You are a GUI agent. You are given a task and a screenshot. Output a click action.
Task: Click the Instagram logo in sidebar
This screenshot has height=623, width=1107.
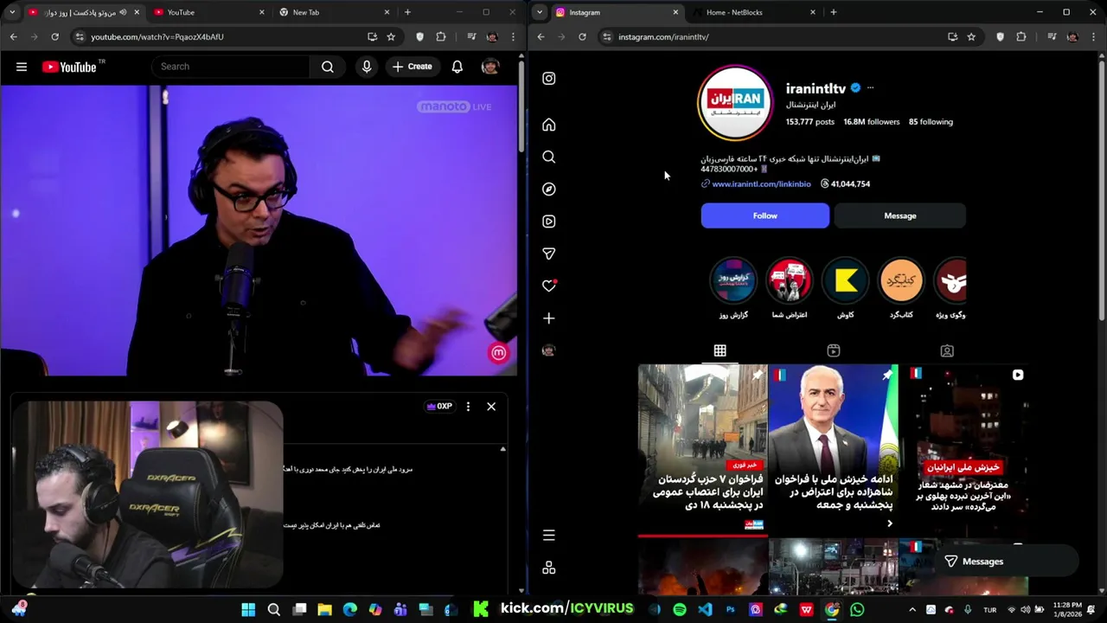tap(548, 78)
